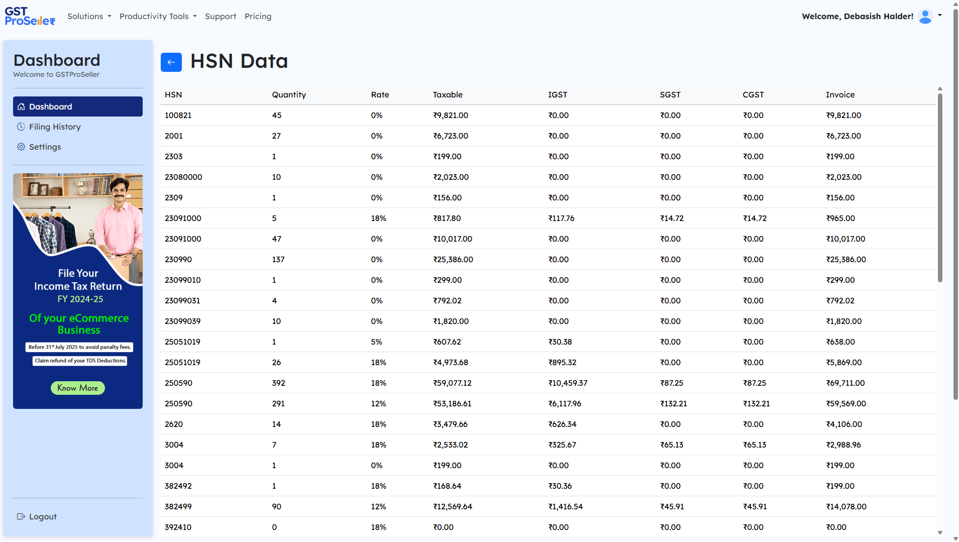The image size is (959, 542).
Task: Click the HSN column header
Action: [173, 94]
